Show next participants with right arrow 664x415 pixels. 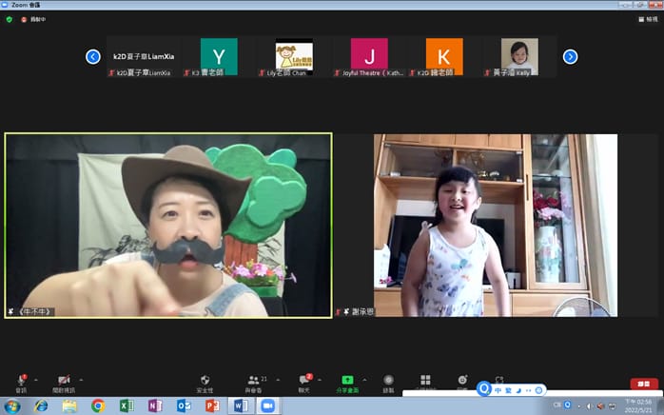(x=570, y=56)
